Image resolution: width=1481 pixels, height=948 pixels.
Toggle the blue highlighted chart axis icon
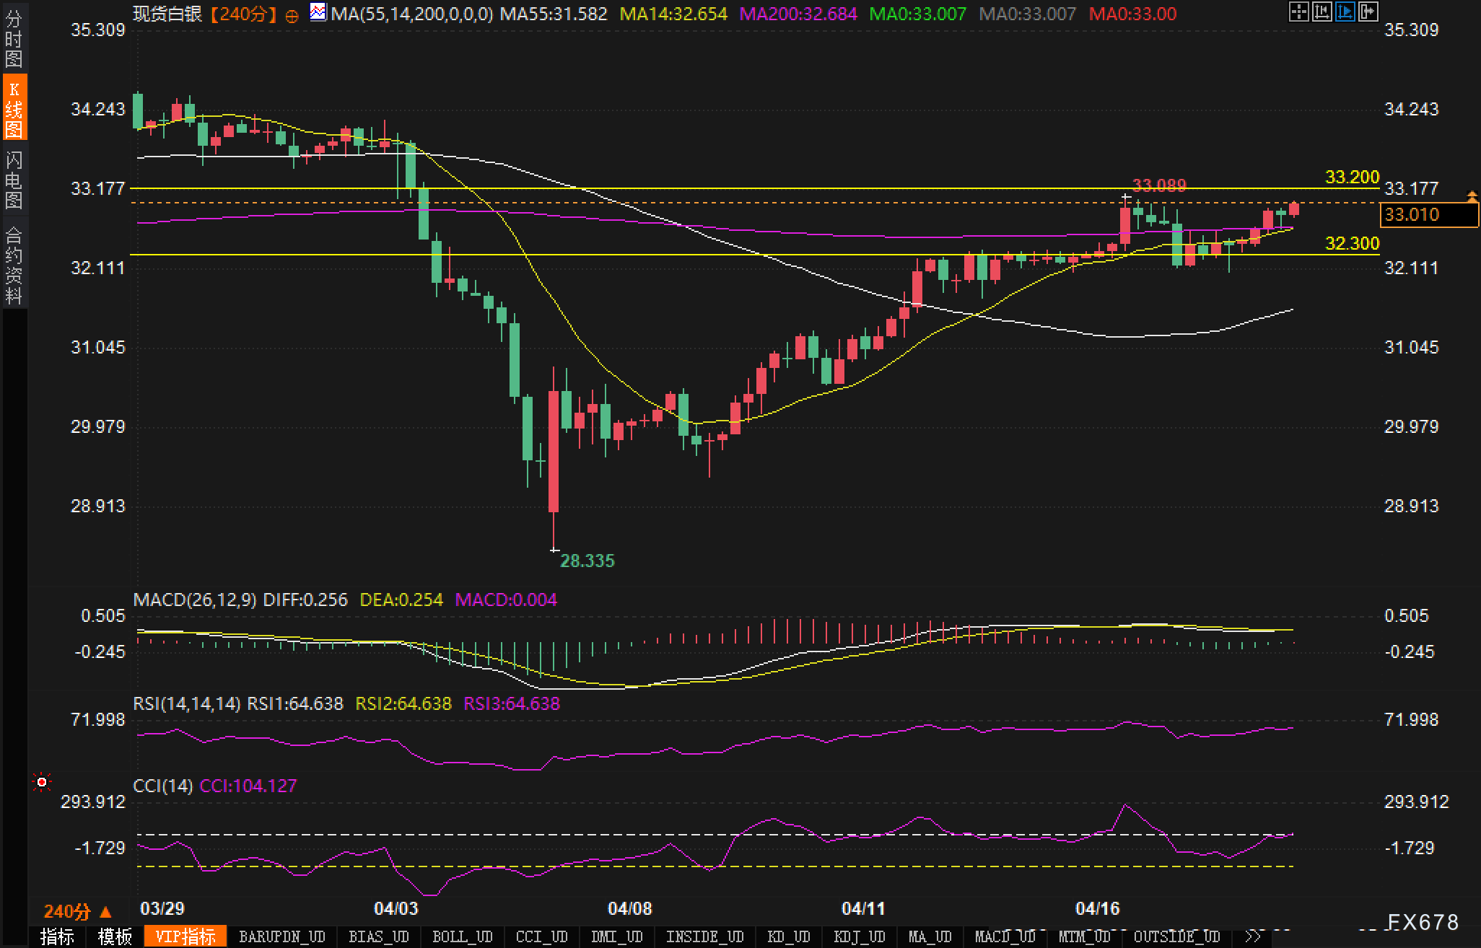[x=1345, y=12]
